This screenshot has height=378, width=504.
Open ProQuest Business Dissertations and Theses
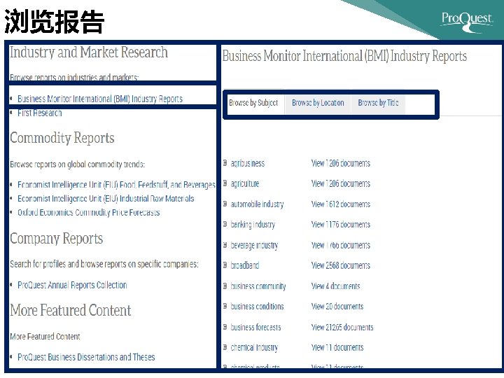click(86, 357)
